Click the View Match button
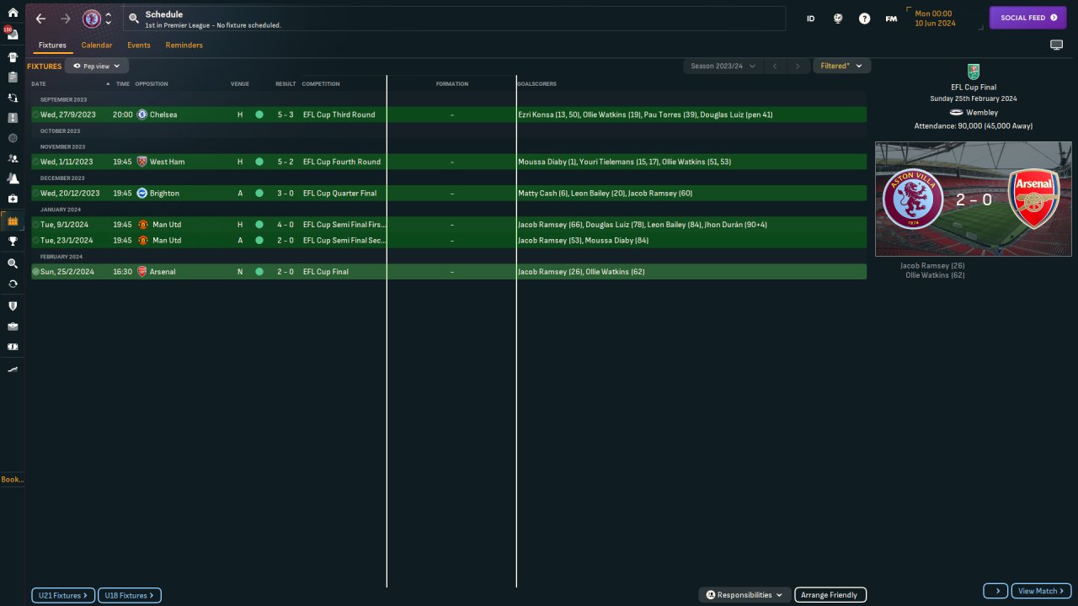 [1042, 591]
